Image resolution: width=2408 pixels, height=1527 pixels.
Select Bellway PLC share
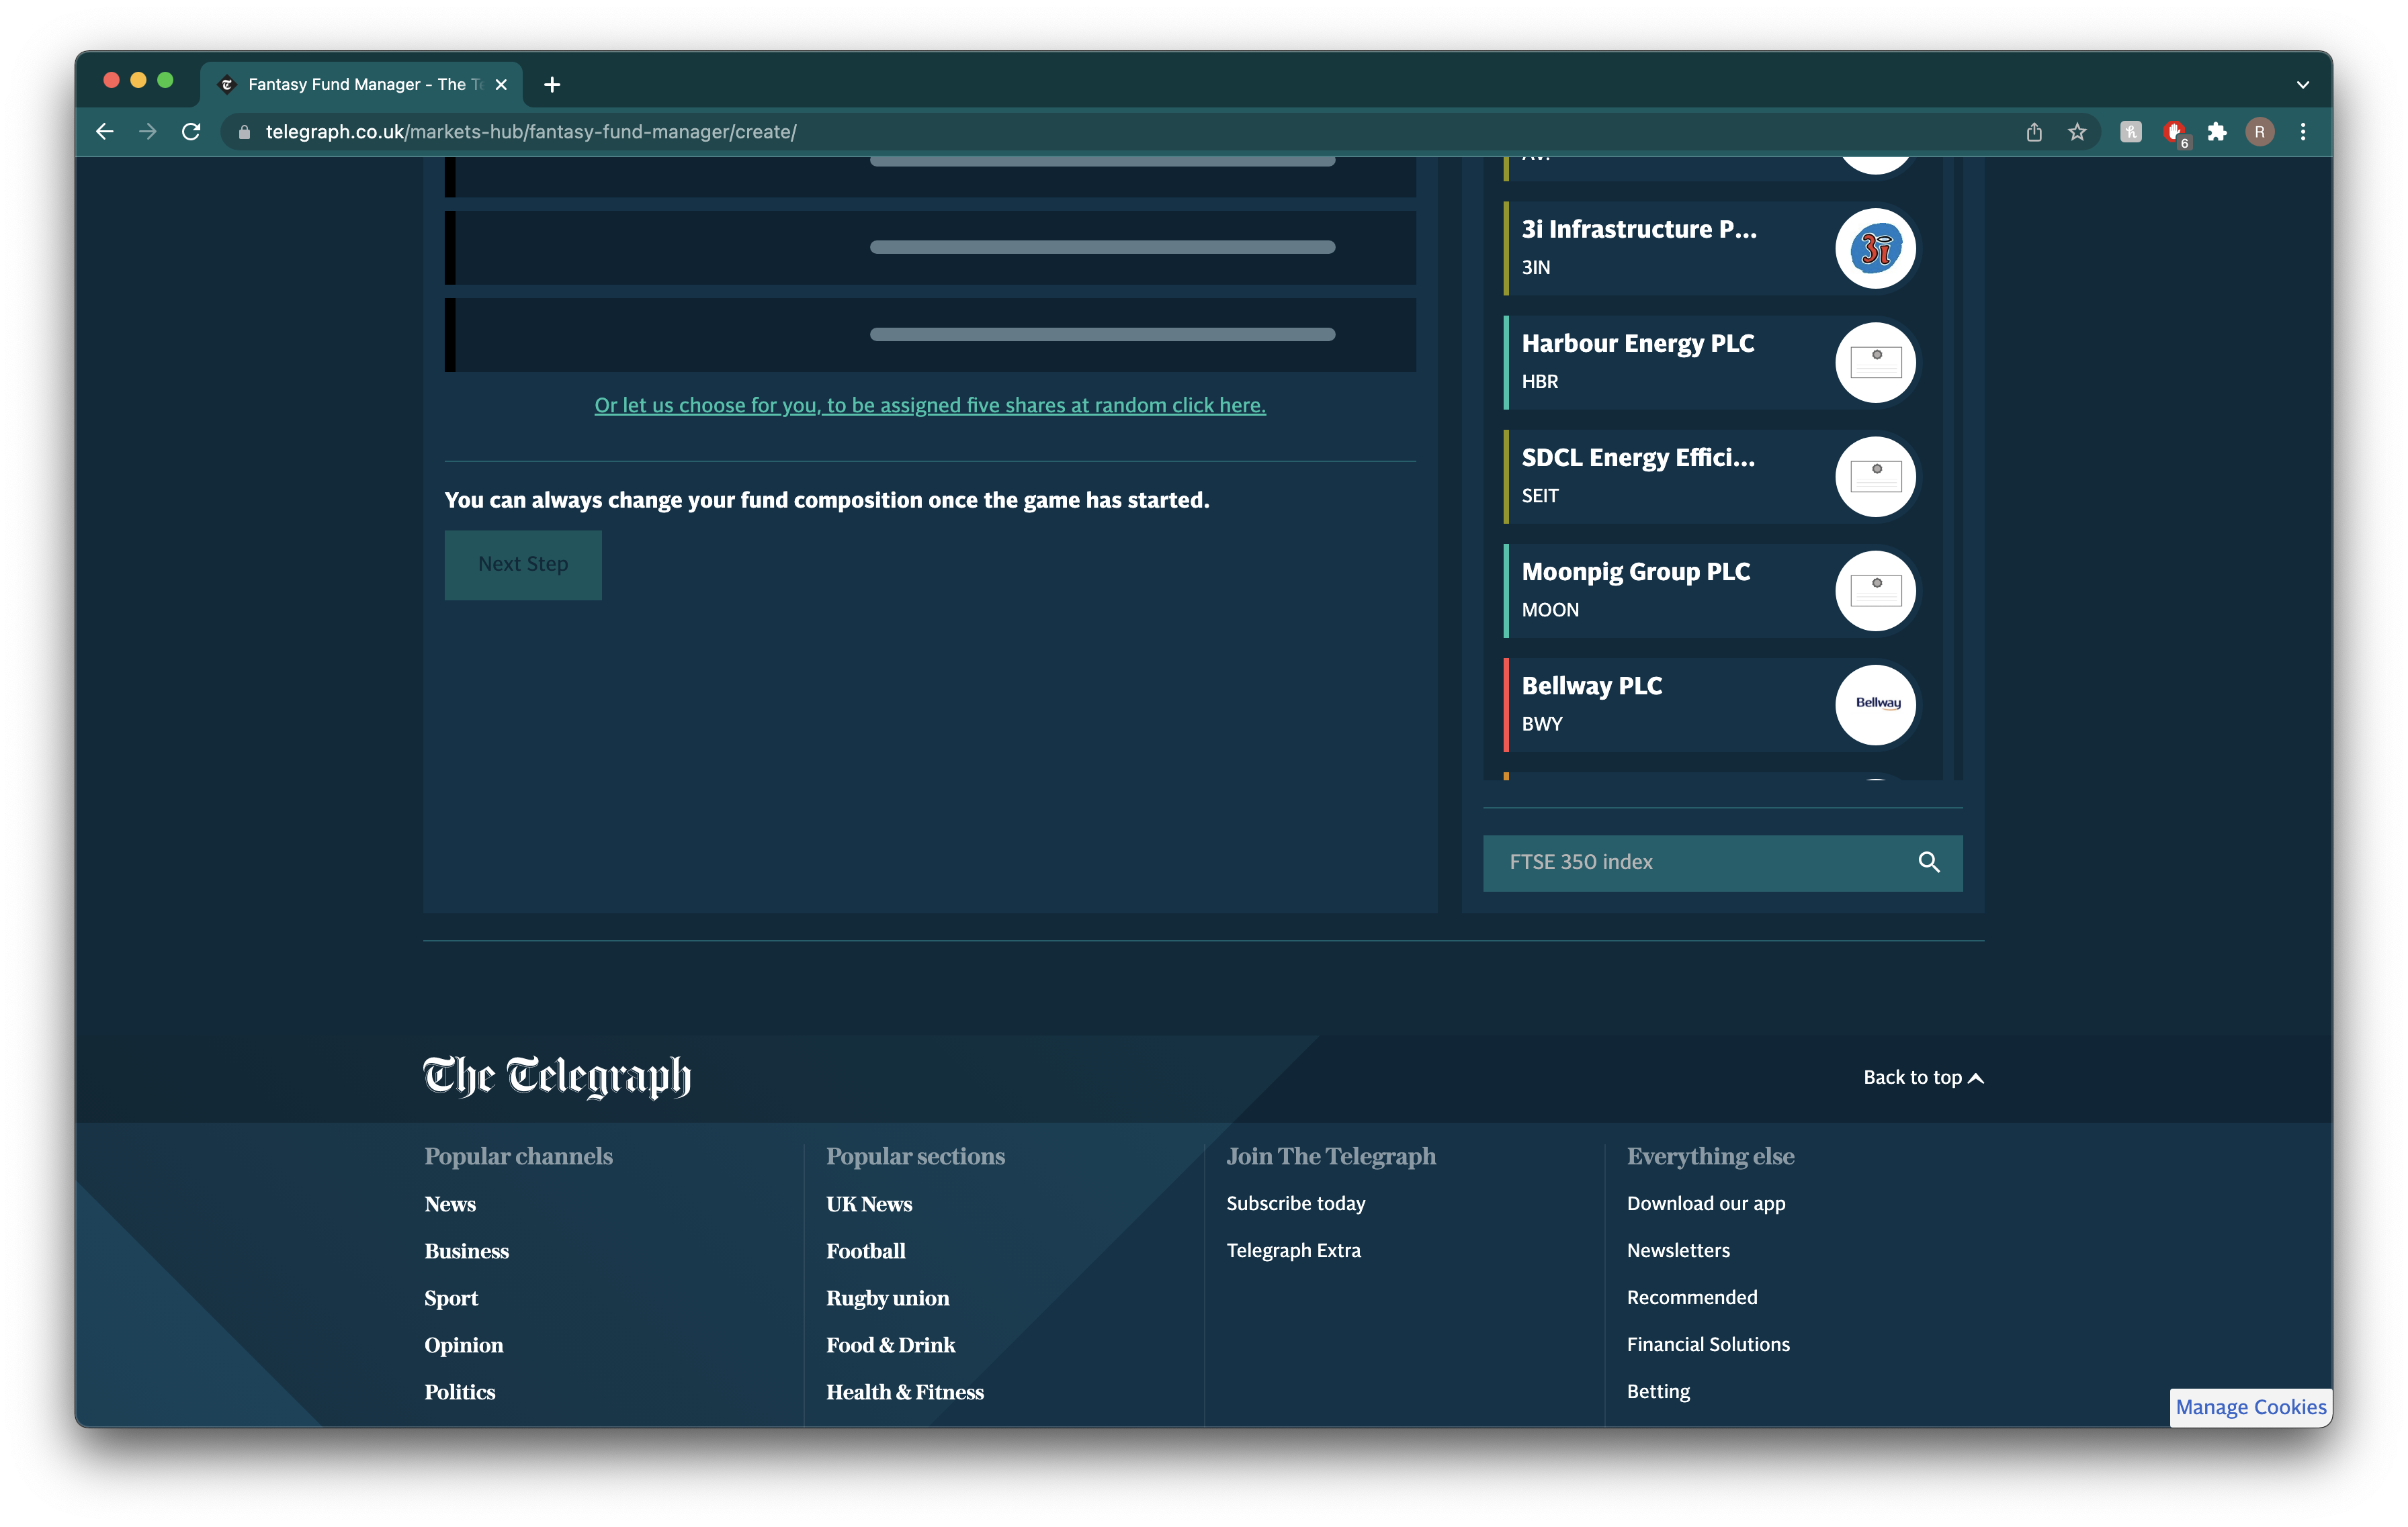(x=1713, y=704)
